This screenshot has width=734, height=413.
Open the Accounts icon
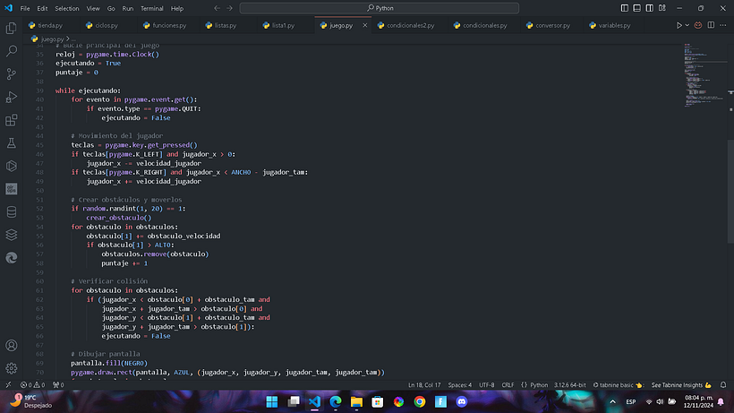(12, 346)
